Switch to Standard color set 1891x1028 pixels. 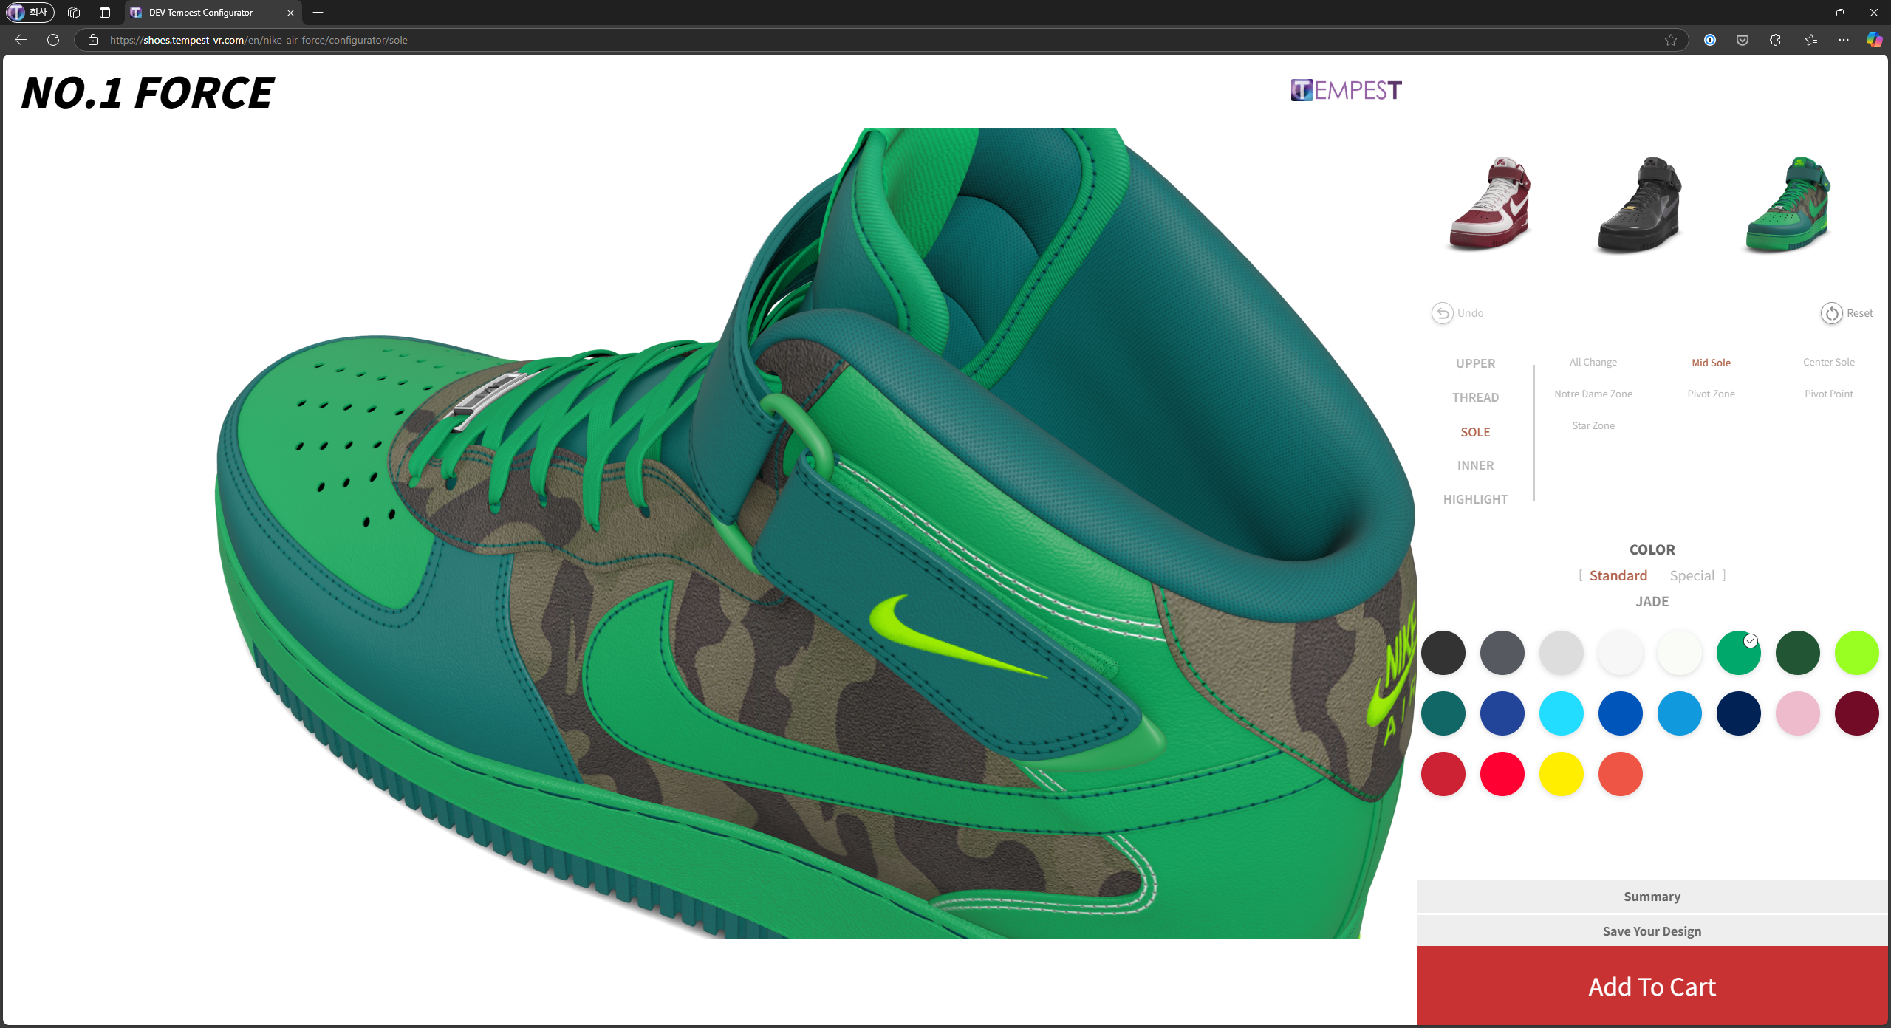point(1618,575)
